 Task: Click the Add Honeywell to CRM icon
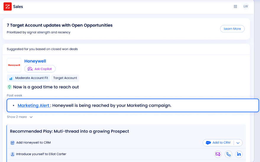(x=12, y=142)
